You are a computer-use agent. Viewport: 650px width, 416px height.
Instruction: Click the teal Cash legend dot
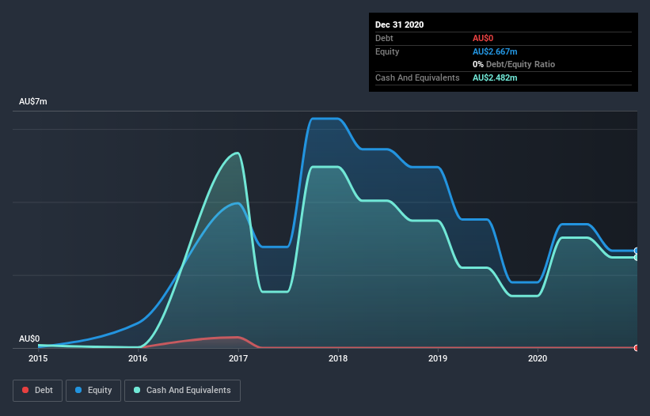click(x=137, y=390)
